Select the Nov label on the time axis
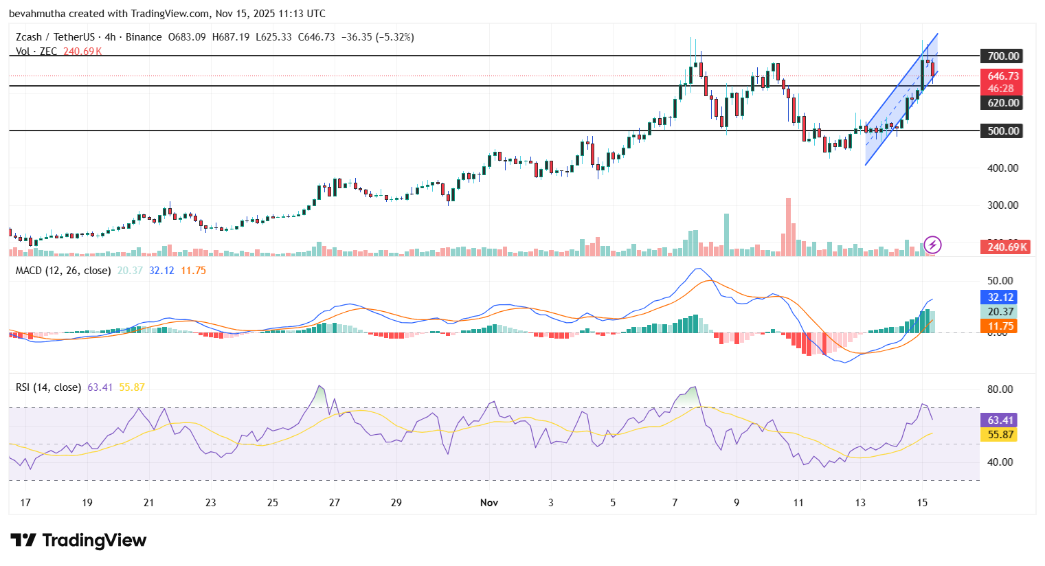 pos(489,503)
